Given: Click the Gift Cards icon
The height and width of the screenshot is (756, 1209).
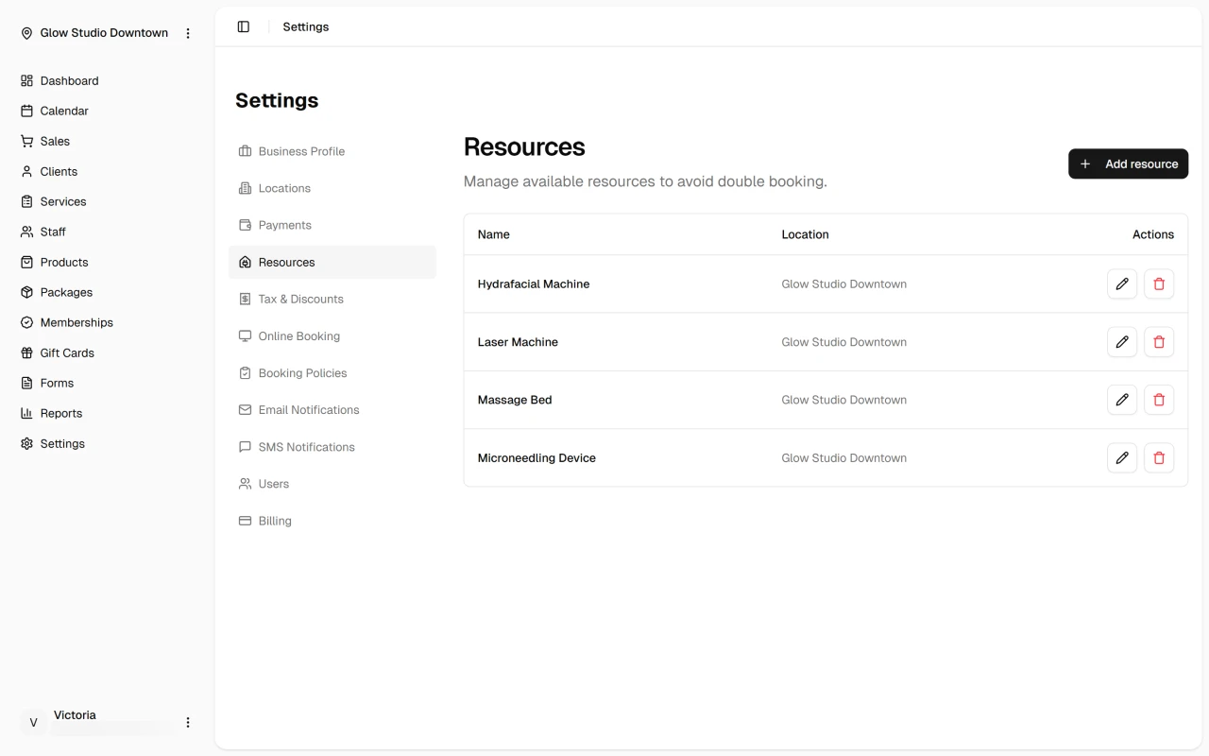Looking at the screenshot, I should (26, 352).
